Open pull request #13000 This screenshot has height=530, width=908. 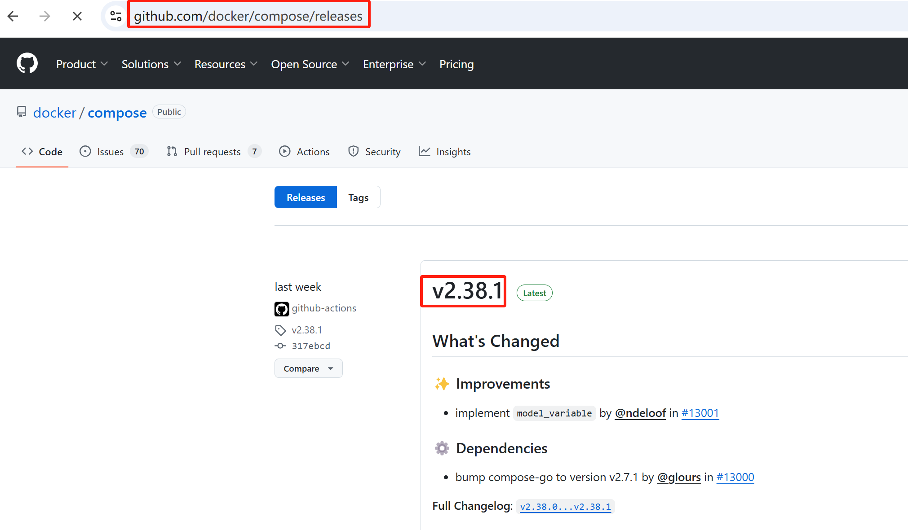pyautogui.click(x=735, y=477)
